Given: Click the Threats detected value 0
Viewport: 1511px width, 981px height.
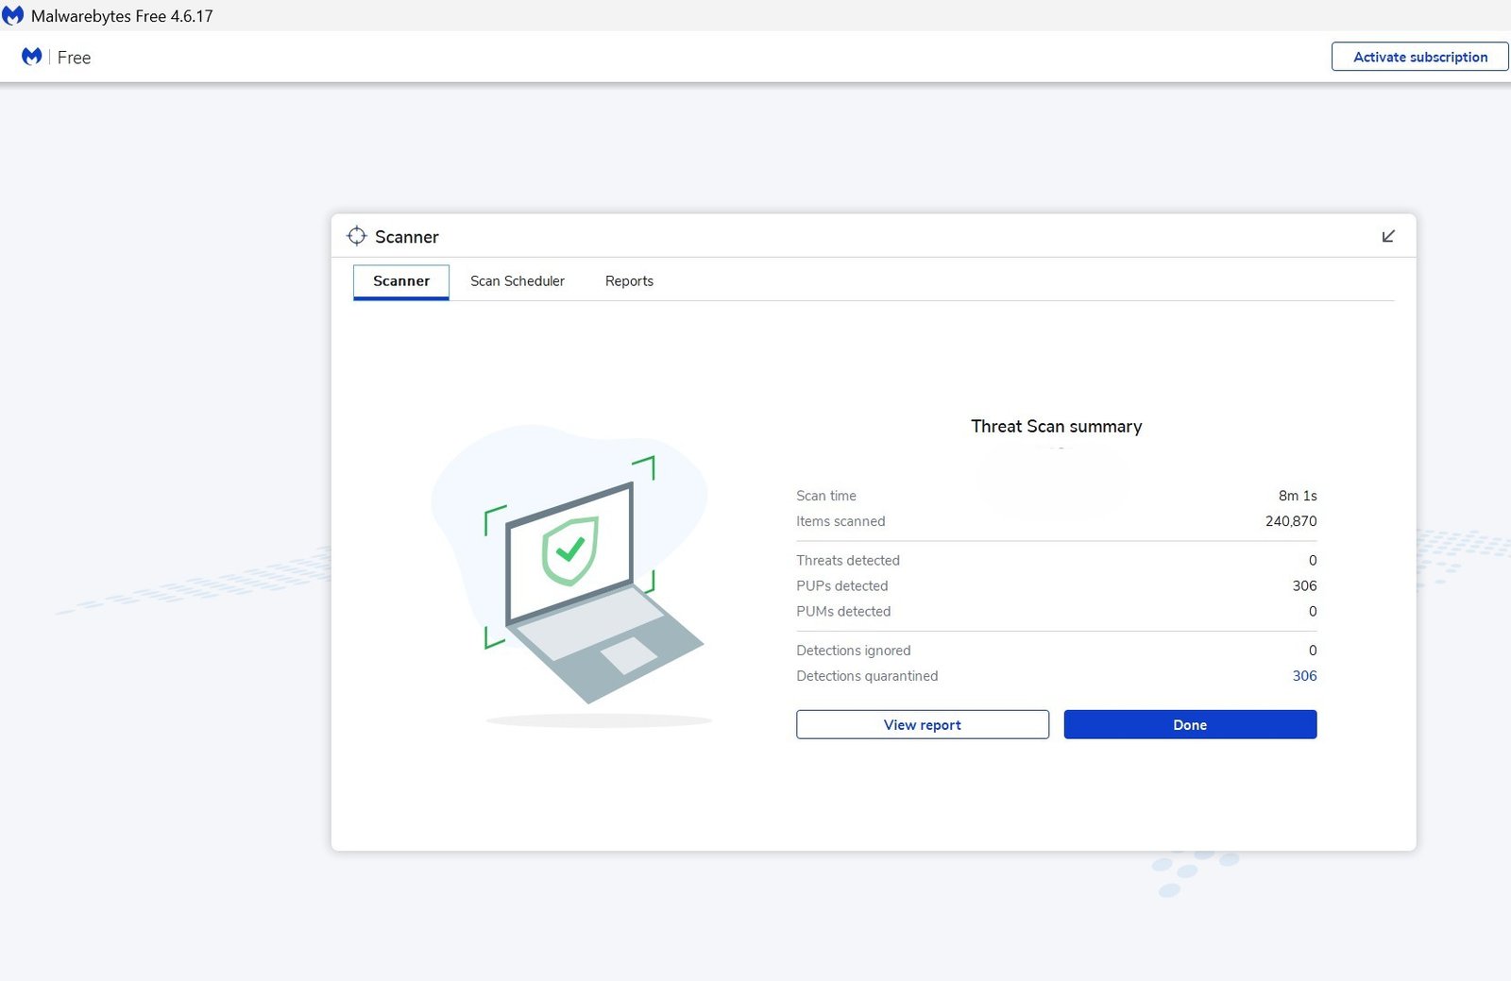Looking at the screenshot, I should (1313, 561).
